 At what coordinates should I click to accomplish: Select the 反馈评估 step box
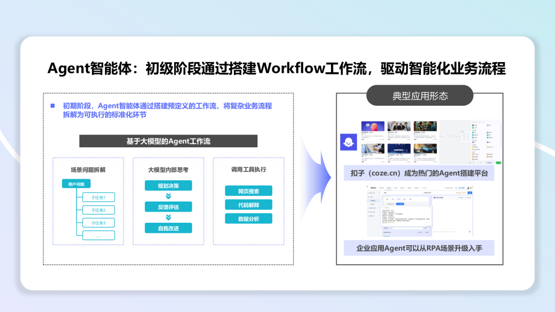(x=169, y=207)
